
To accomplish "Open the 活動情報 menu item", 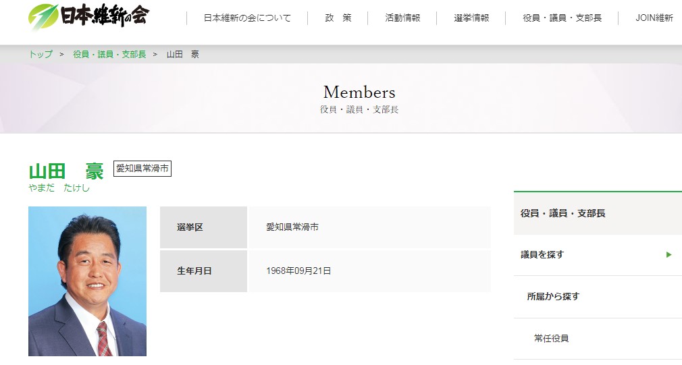I will click(x=402, y=18).
